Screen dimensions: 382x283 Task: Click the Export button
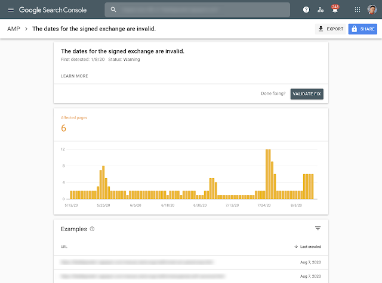click(330, 29)
